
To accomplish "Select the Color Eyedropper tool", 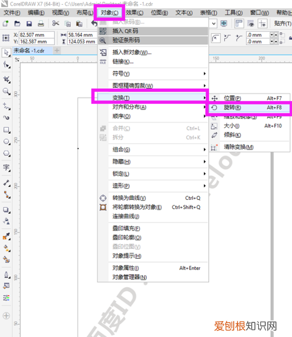I will click(6, 237).
